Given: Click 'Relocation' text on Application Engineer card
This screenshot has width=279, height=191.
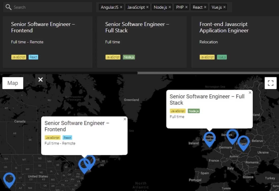Looking at the screenshot, I should 208,42.
